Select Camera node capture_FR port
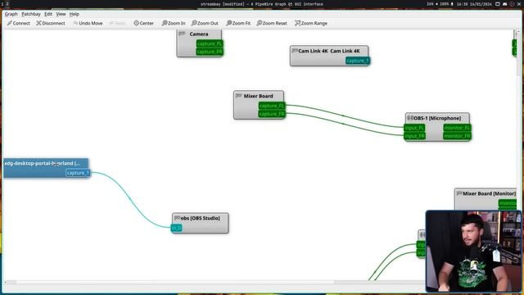This screenshot has height=295, width=524. click(210, 52)
